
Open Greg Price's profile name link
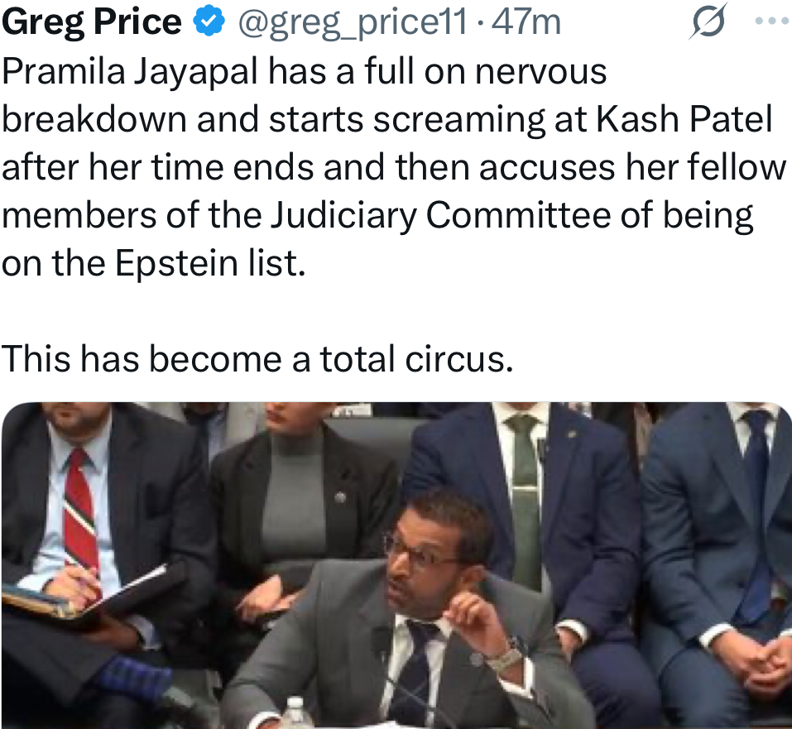92,22
